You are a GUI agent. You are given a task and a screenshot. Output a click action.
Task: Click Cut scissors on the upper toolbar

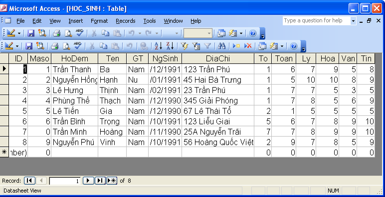point(94,33)
